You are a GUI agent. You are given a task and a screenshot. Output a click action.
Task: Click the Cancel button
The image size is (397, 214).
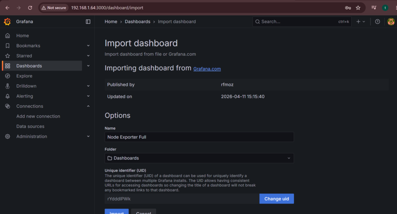pos(143,212)
